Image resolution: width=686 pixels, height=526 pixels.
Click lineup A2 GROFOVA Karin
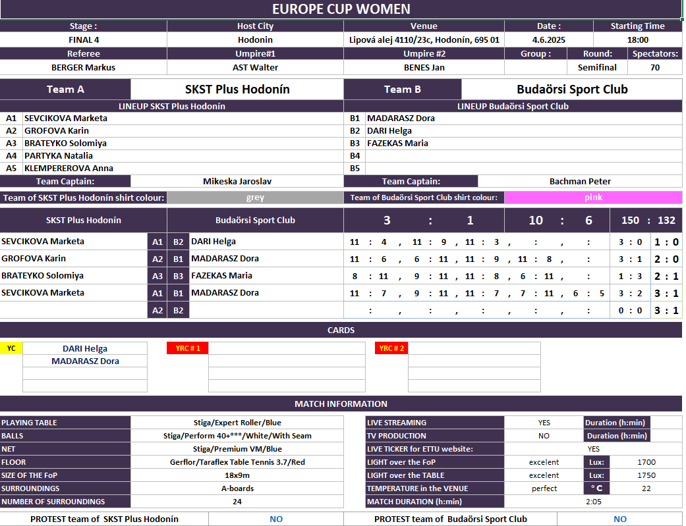183,131
